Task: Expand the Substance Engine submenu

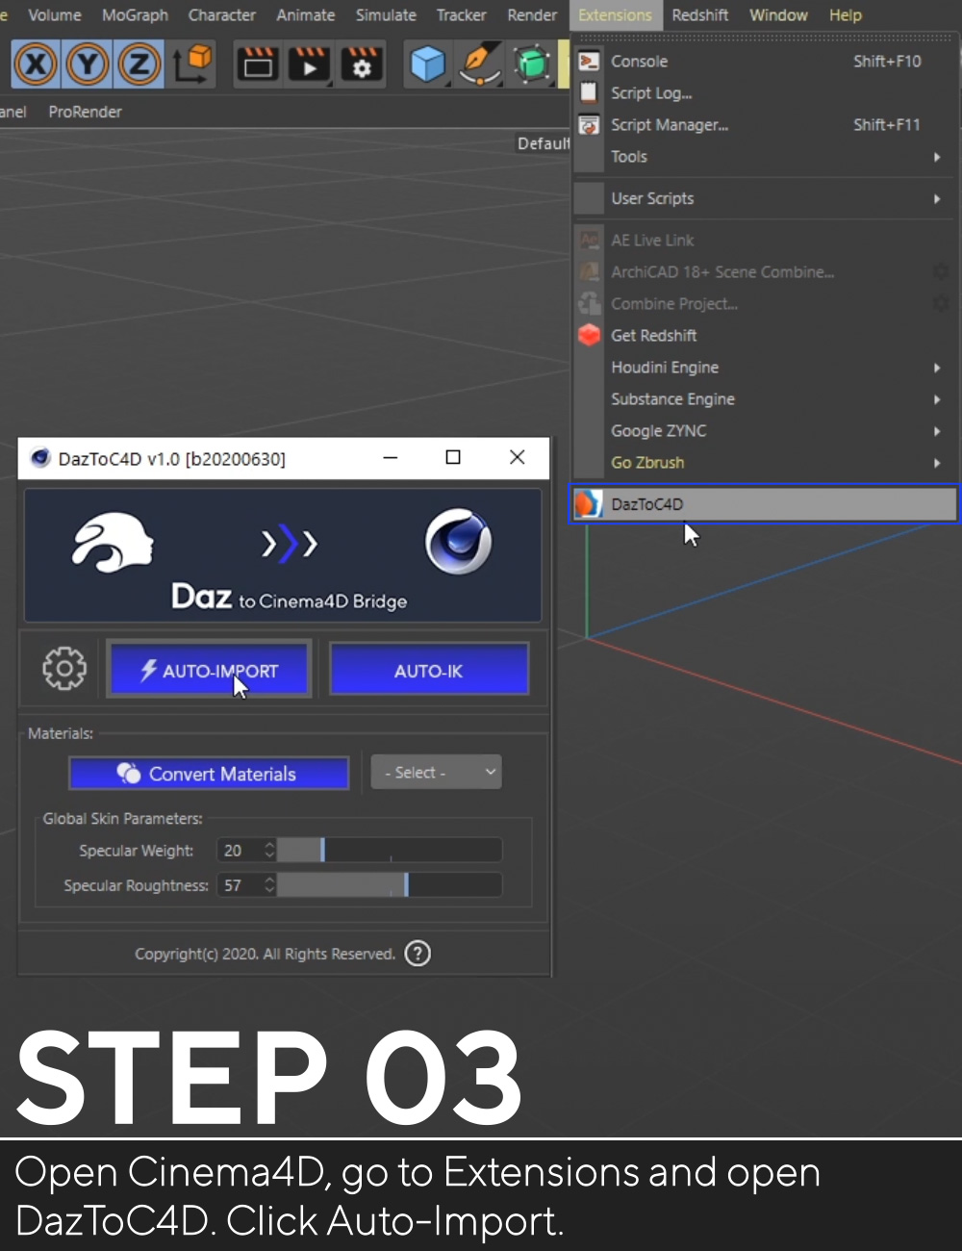Action: 765,399
